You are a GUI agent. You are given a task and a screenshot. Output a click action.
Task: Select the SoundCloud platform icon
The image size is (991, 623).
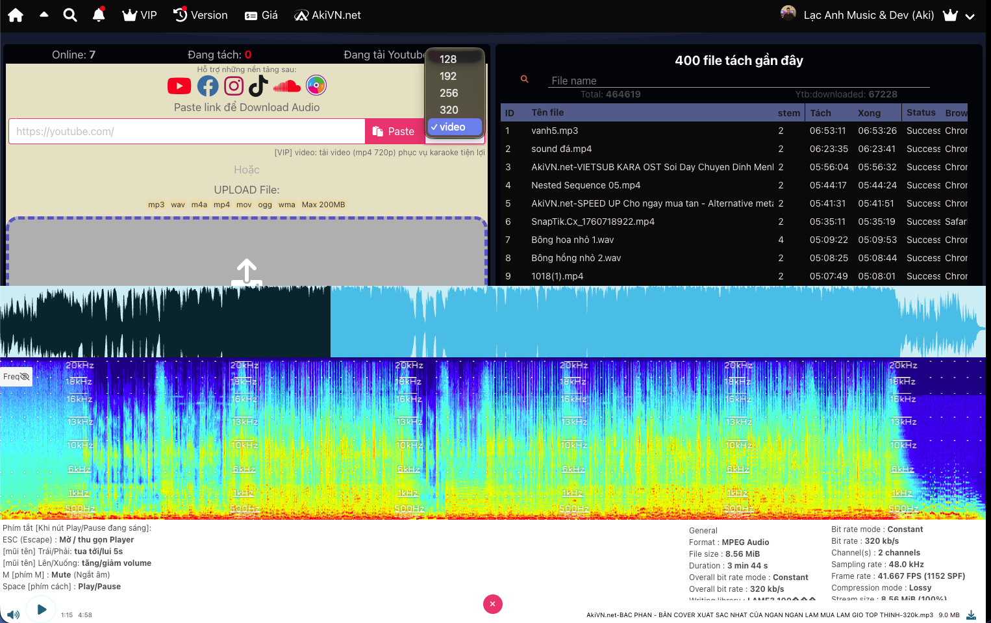287,85
